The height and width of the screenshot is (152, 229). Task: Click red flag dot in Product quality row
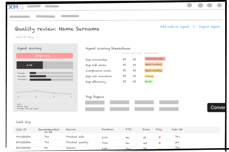pos(160,143)
